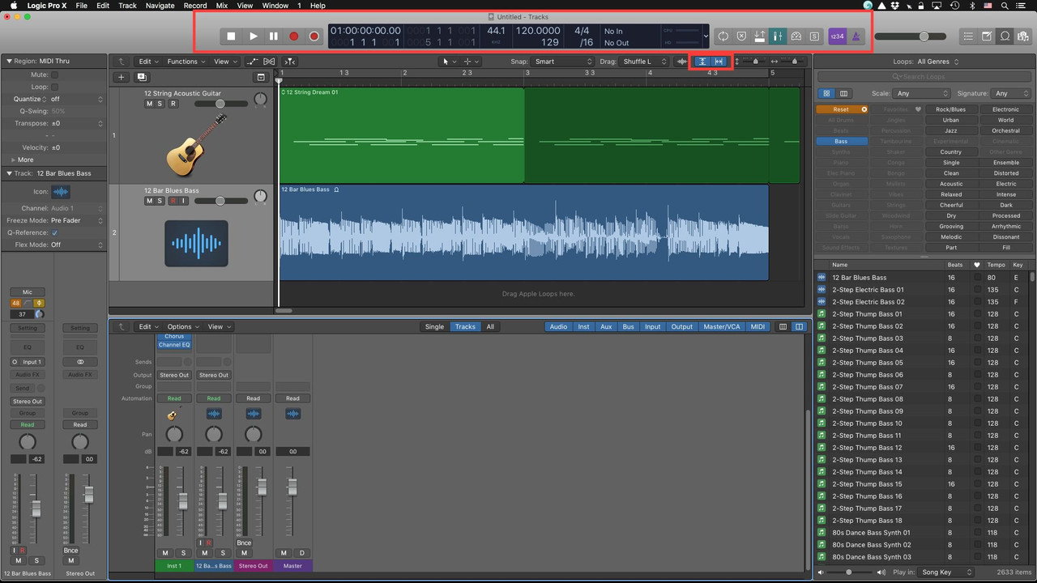Toggle the Master channel D dim button
Image resolution: width=1037 pixels, height=583 pixels.
(302, 553)
